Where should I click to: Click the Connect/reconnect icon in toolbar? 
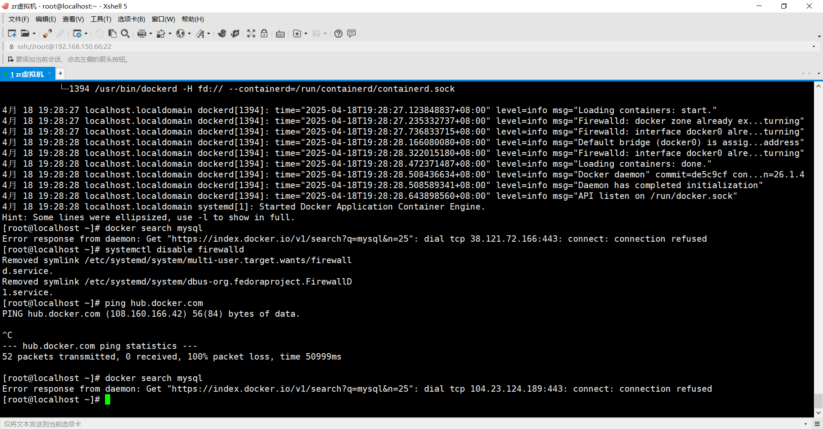[x=48, y=33]
